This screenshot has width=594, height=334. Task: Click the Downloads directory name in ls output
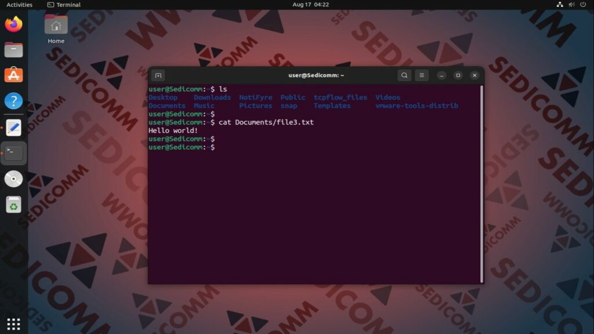[212, 97]
